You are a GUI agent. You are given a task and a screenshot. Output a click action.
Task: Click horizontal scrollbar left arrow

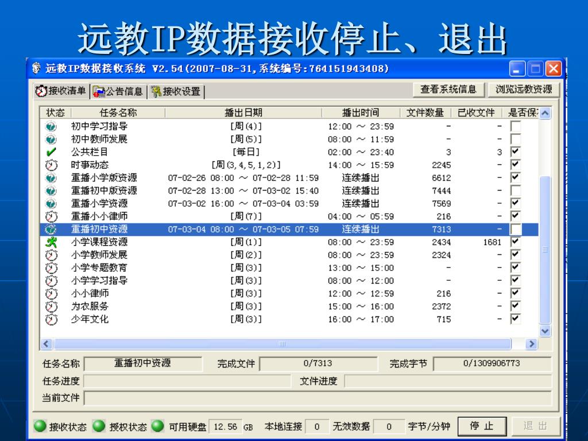point(46,344)
